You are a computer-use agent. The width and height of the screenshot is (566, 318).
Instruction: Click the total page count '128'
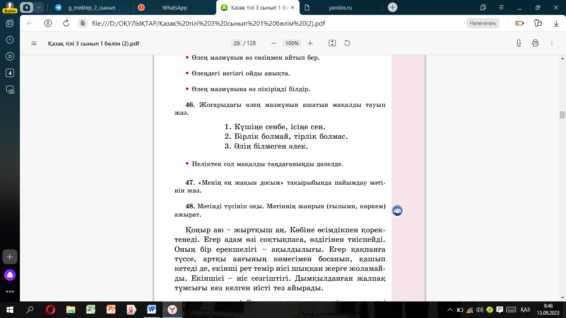point(251,43)
